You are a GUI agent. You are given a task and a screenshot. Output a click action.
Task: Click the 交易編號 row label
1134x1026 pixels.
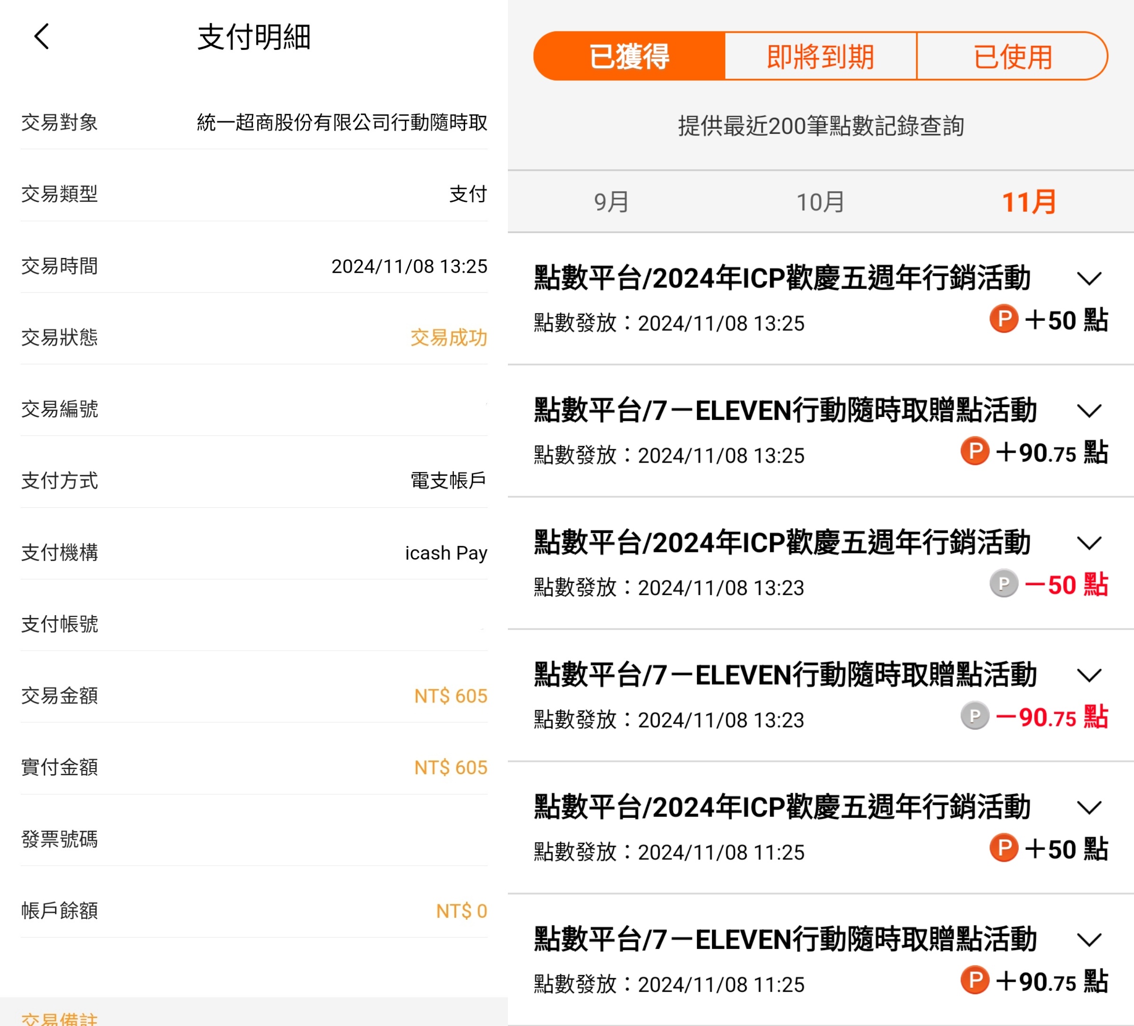pos(60,409)
